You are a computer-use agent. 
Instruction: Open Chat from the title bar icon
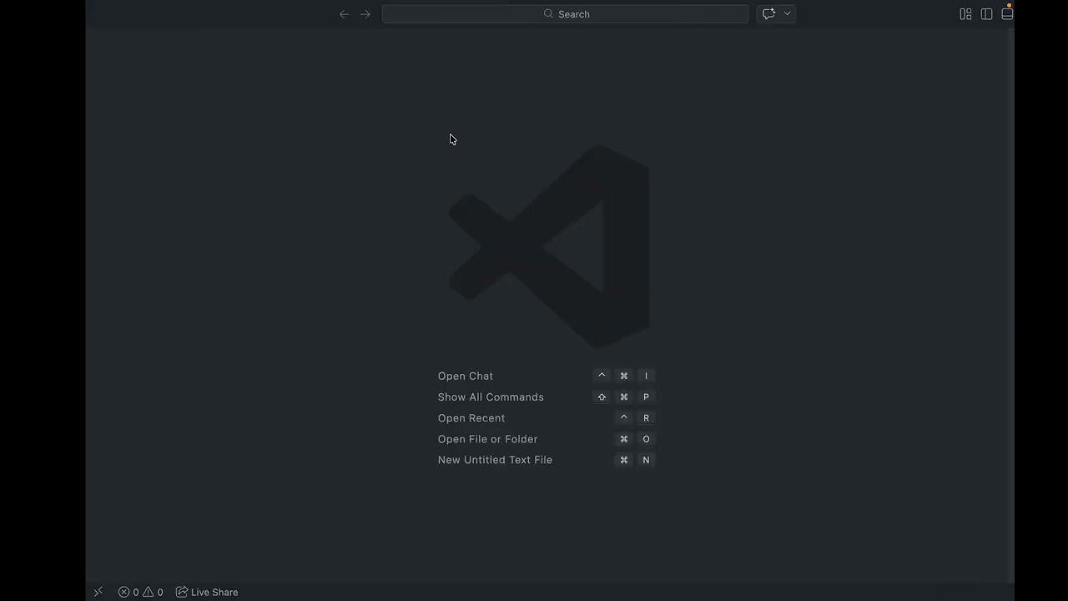point(768,14)
